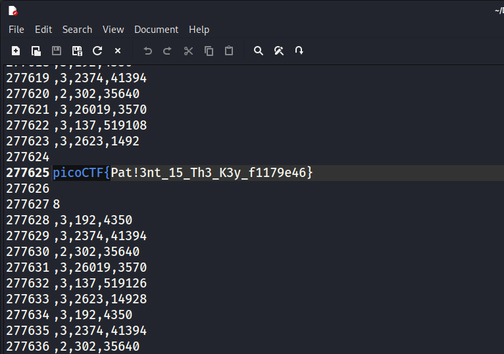Click the Undo arrow icon
The image size is (504, 354).
pos(147,51)
